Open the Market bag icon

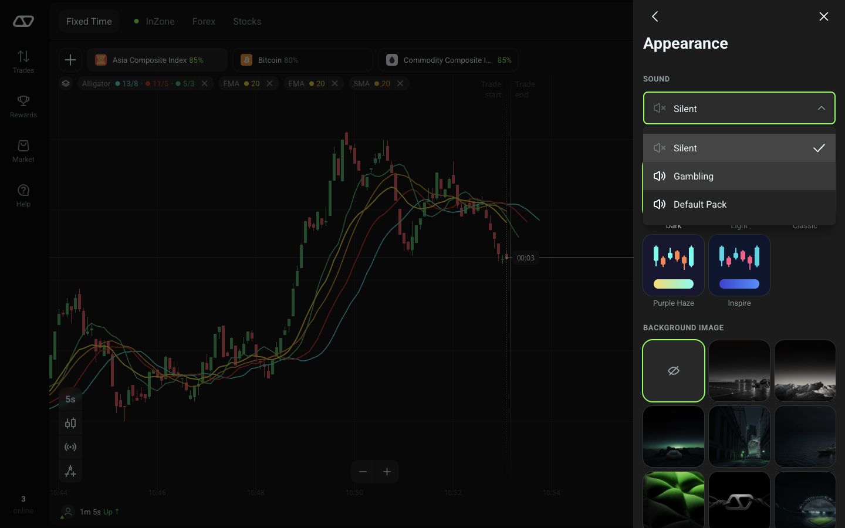(x=23, y=151)
